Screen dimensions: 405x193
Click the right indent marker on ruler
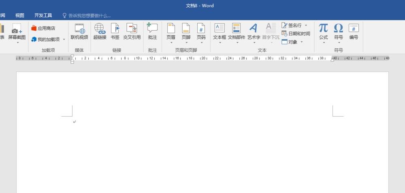333,60
